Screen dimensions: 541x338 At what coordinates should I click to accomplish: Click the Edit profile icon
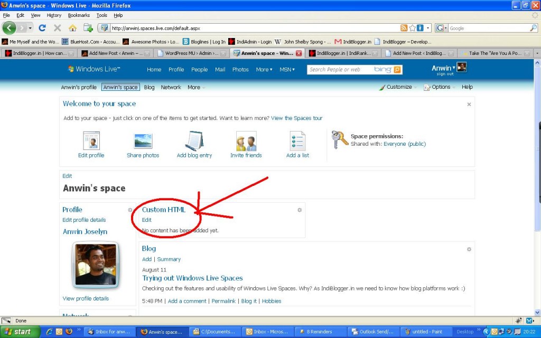point(91,140)
